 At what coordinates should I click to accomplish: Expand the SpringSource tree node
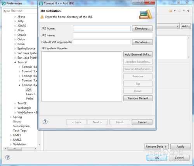coord(15,49)
